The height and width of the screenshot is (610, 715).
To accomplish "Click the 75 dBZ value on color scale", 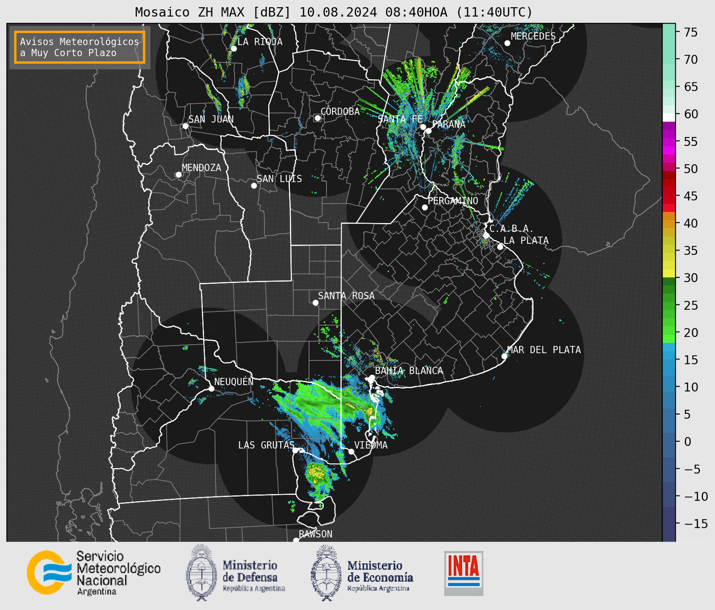I will [x=690, y=32].
